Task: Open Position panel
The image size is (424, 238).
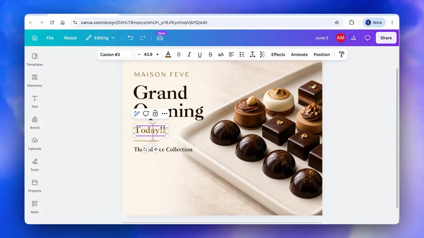Action: [x=322, y=55]
